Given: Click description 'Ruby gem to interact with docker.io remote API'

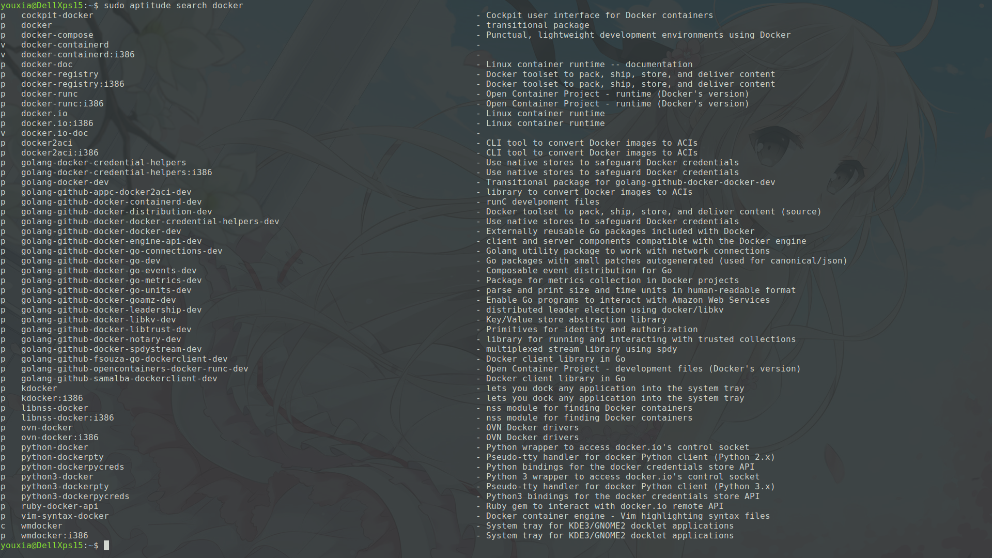Looking at the screenshot, I should [x=605, y=506].
